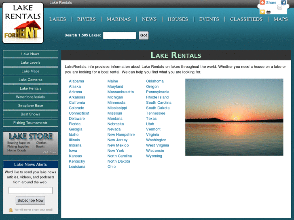Open the CLASSIFIEDS menu
Viewport: 294px width, 220px height.
click(246, 19)
